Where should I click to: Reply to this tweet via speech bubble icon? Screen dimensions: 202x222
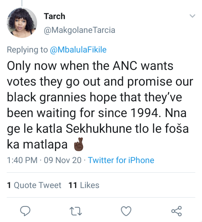(x=25, y=211)
